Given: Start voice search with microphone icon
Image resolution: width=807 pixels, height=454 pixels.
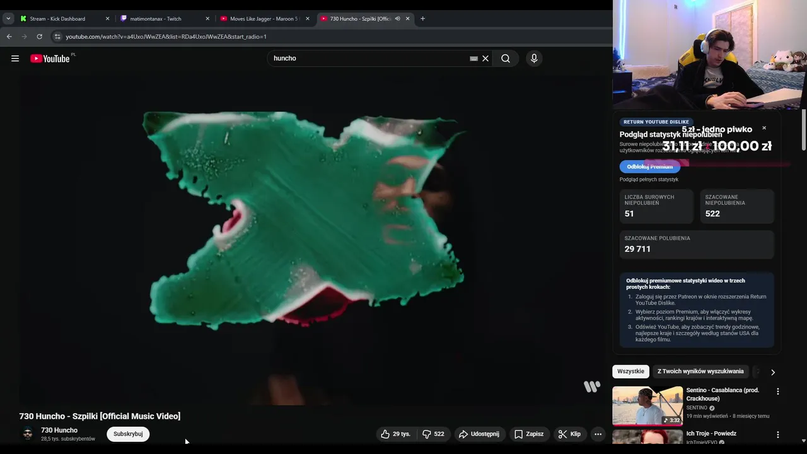Looking at the screenshot, I should click(534, 59).
